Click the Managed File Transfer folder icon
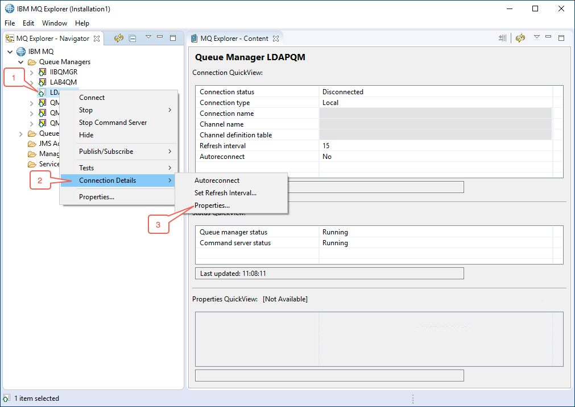 [x=32, y=154]
